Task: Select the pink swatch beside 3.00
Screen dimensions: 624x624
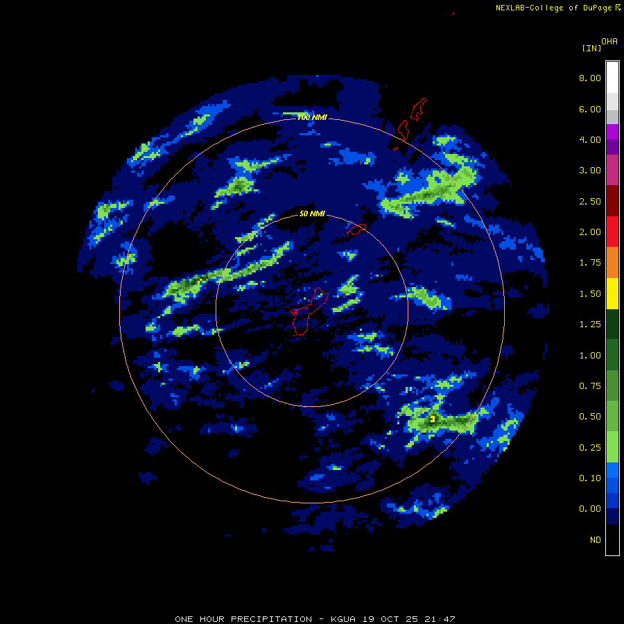Action: click(x=612, y=170)
